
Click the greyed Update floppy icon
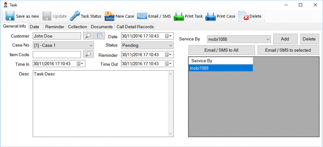point(47,16)
